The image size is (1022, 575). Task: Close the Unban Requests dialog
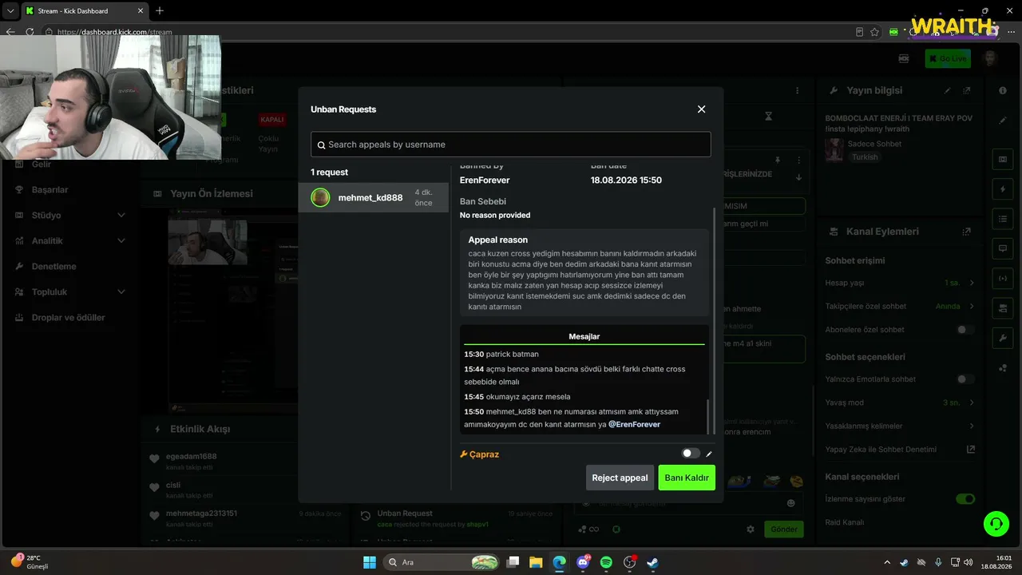(701, 109)
